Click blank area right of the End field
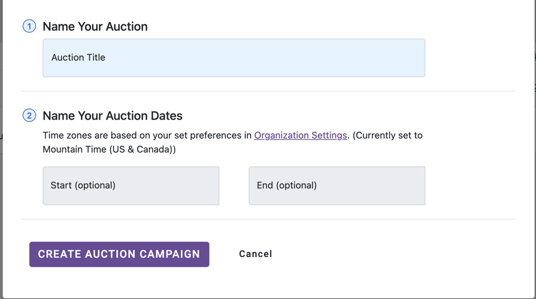 [x=471, y=186]
